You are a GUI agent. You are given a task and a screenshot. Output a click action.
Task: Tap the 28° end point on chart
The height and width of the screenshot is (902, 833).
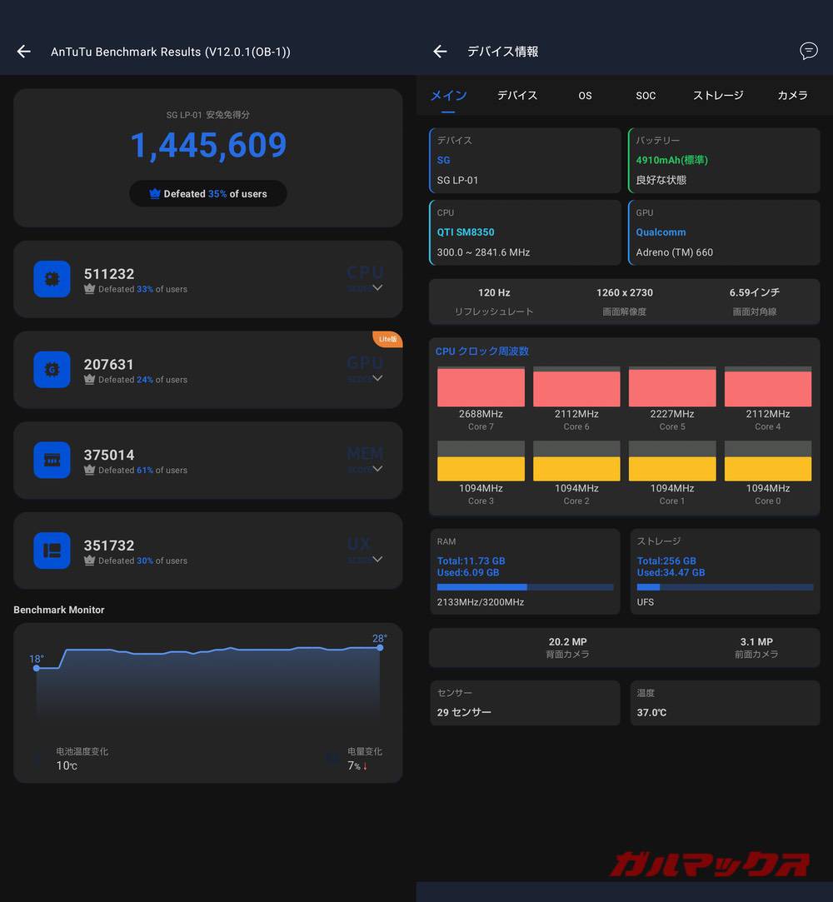[380, 648]
